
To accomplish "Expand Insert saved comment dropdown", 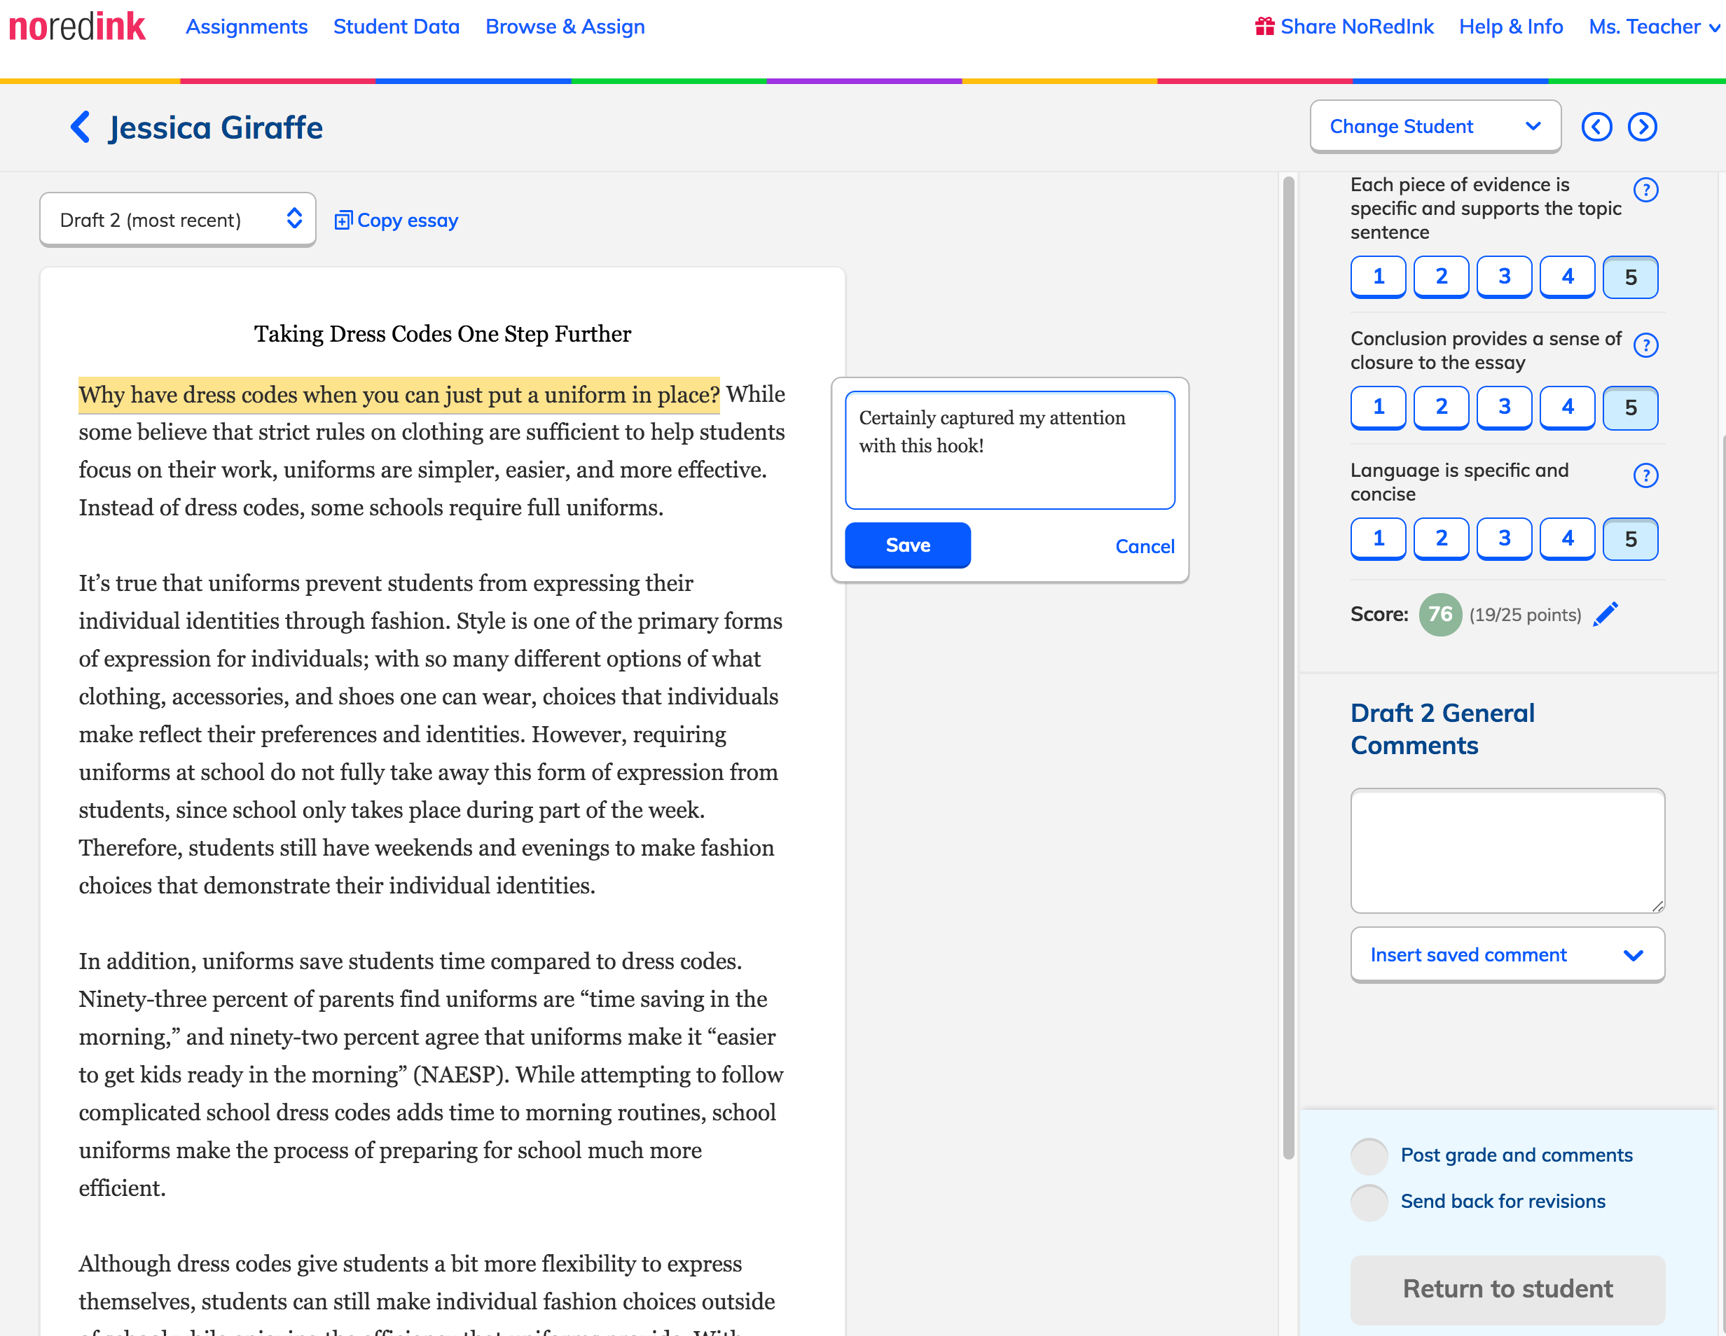I will click(x=1507, y=954).
